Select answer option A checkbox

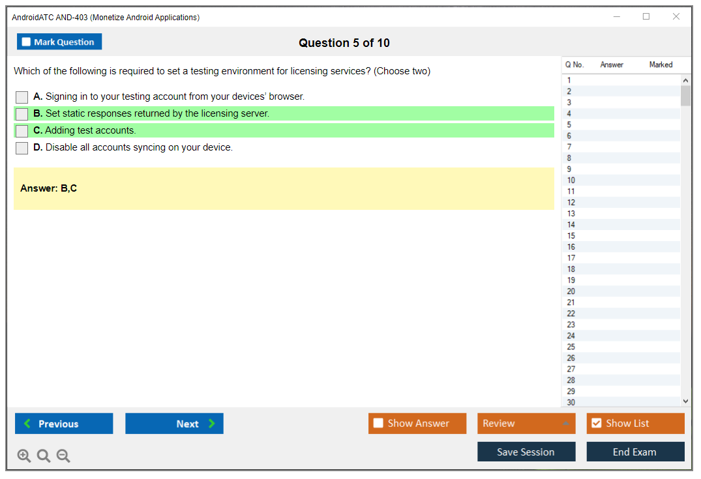(x=22, y=97)
